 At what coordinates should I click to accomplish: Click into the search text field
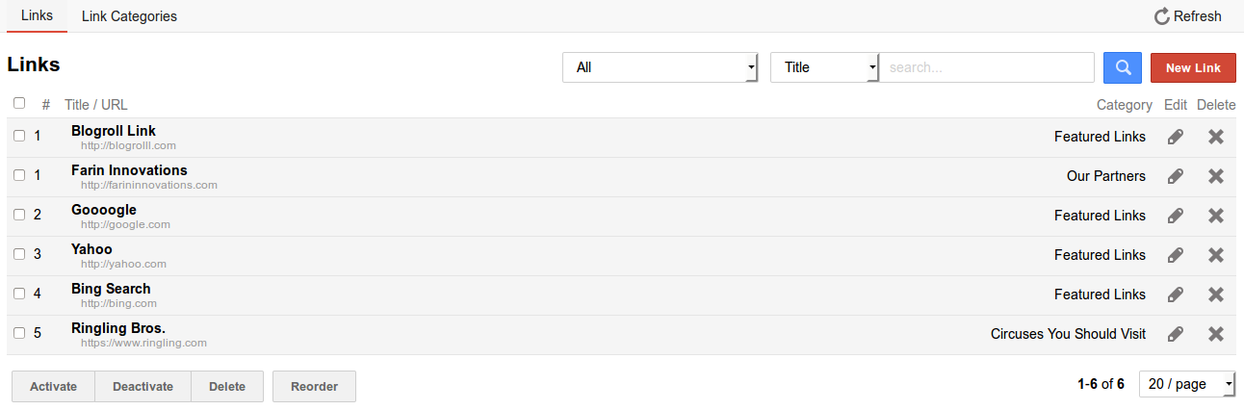pyautogui.click(x=987, y=67)
